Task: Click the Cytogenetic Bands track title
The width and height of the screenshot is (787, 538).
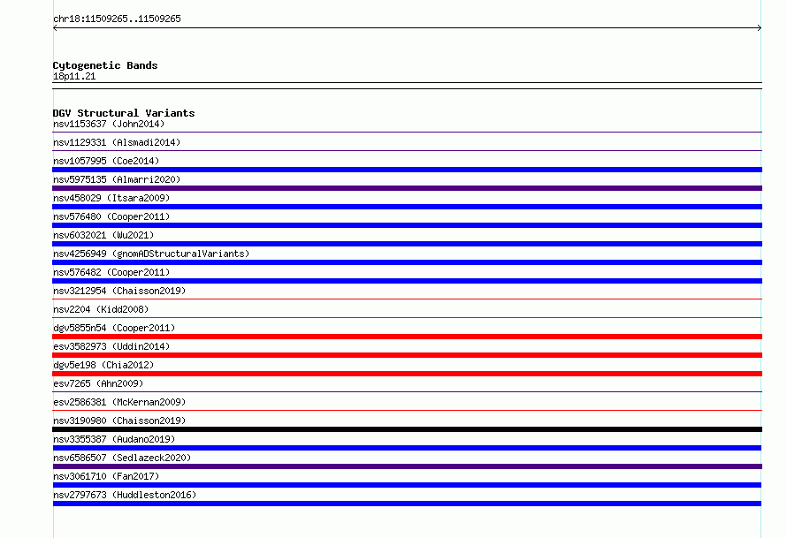Action: pyautogui.click(x=105, y=65)
